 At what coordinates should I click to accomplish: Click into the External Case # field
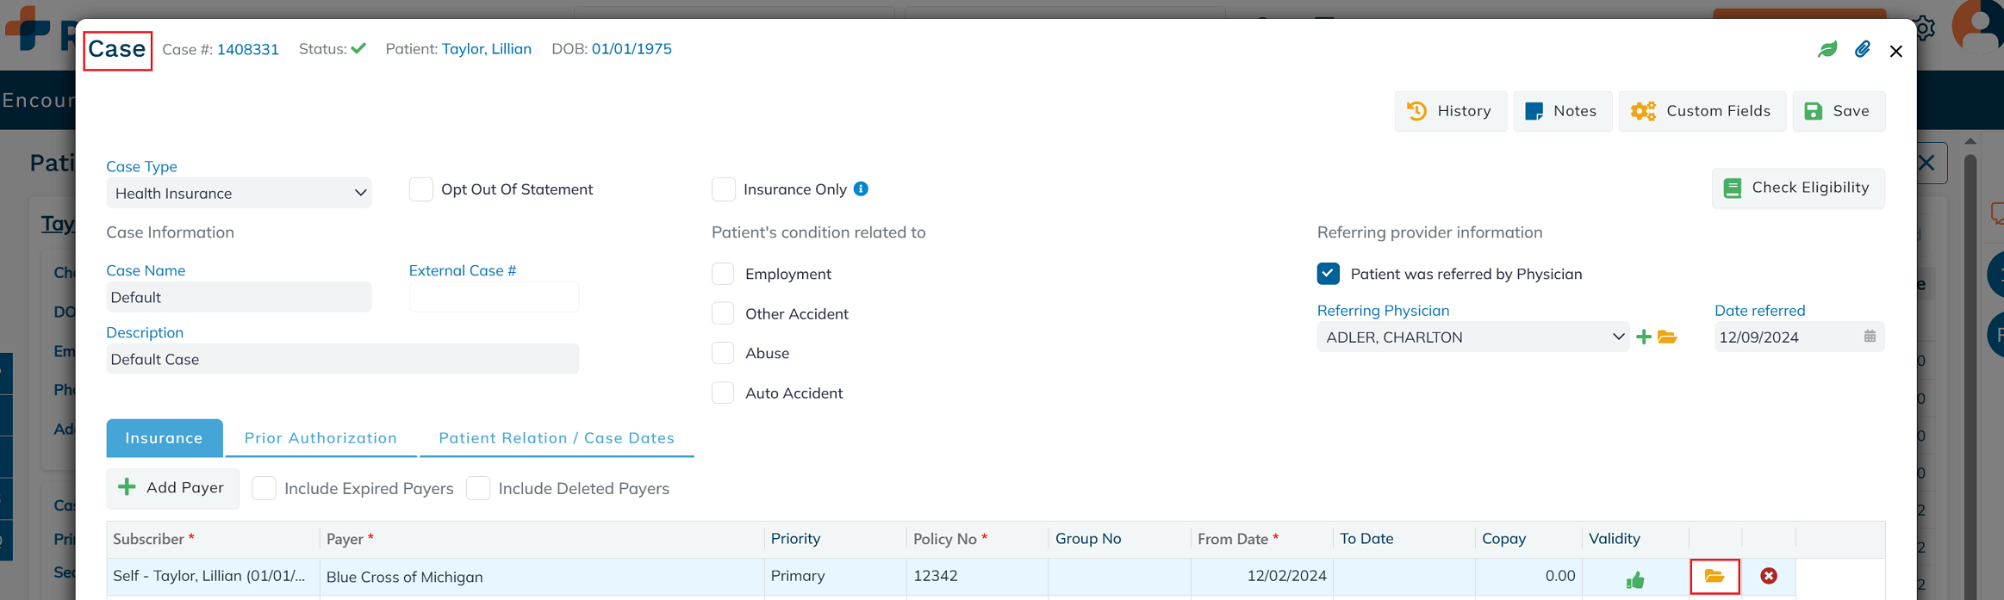494,298
